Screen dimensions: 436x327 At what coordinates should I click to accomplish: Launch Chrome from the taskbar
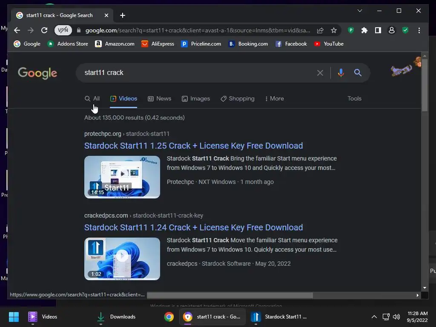click(x=169, y=317)
